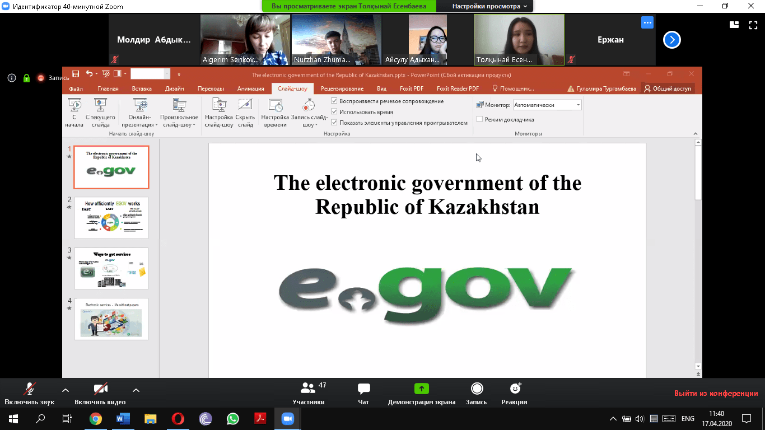
Task: Expand undo history dropdown arrow
Action: [96, 73]
